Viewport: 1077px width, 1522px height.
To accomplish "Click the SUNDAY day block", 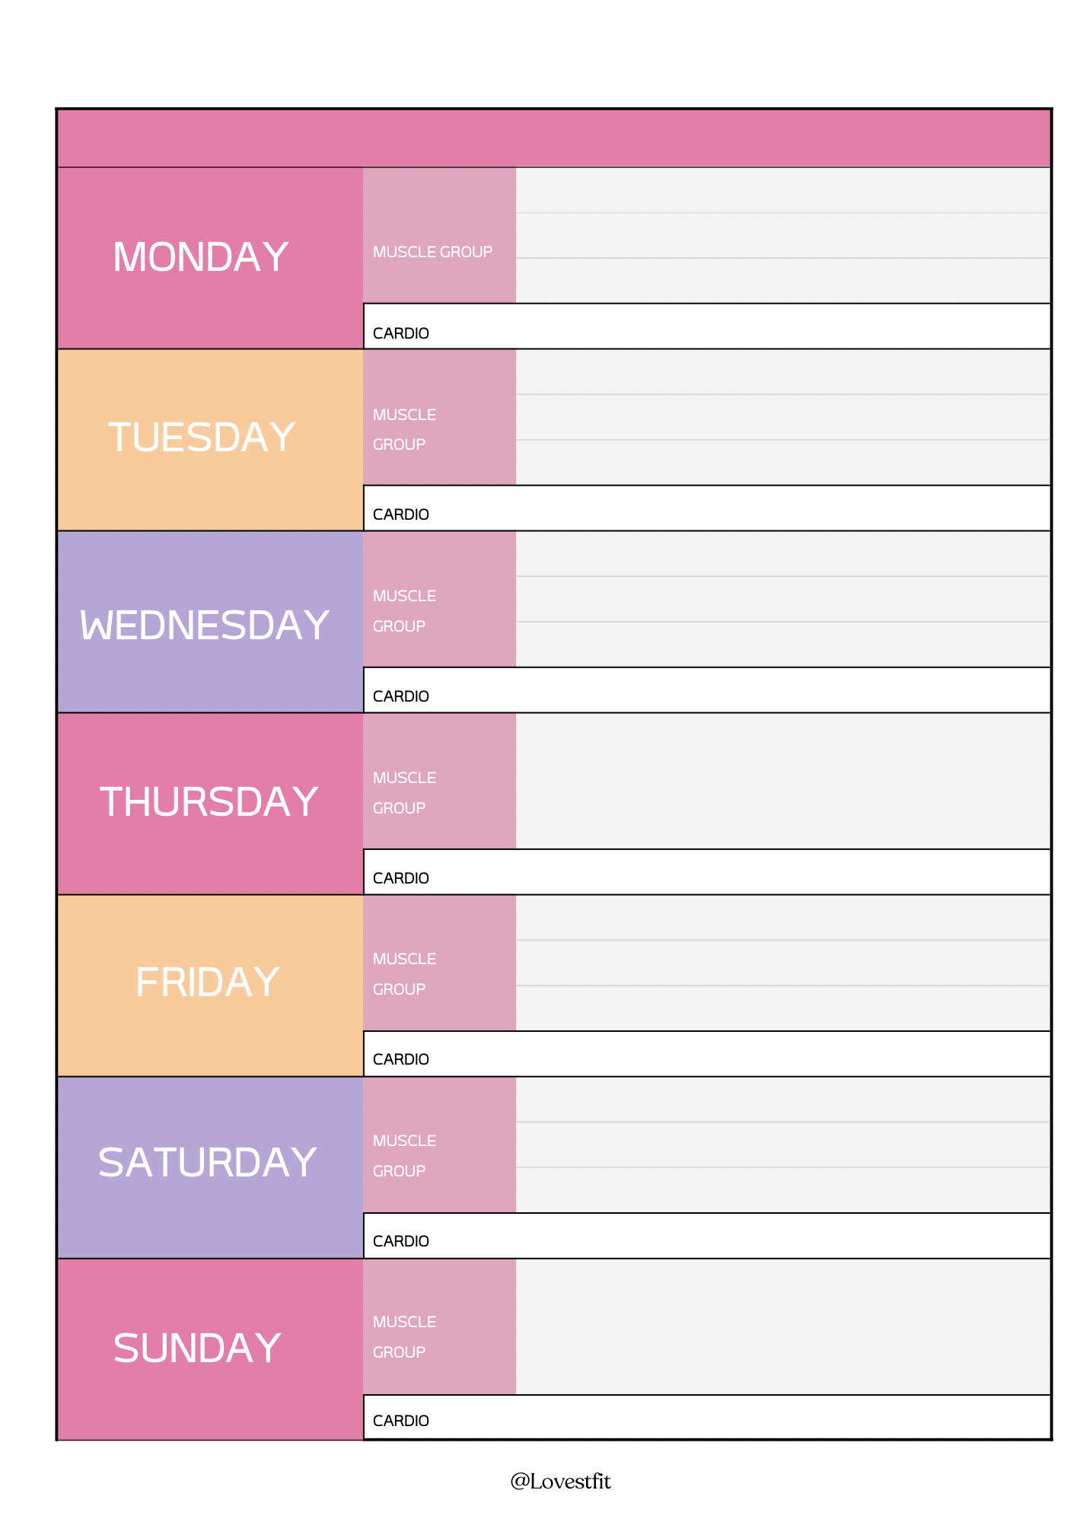I will click(x=210, y=1348).
